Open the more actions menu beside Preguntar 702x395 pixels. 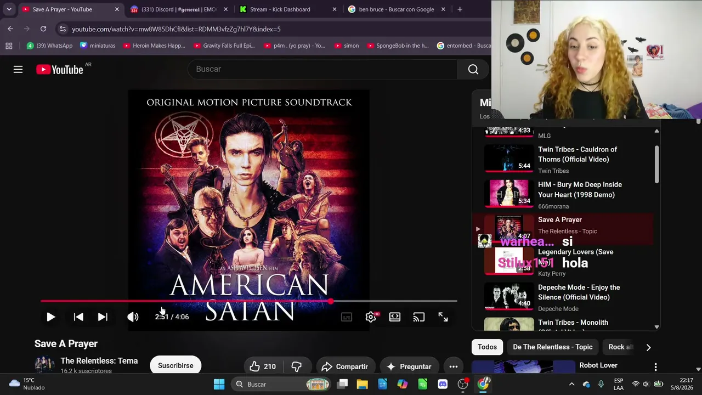point(454,366)
